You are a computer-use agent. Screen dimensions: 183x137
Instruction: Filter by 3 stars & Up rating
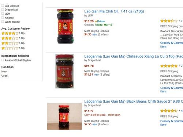coord(13,38)
